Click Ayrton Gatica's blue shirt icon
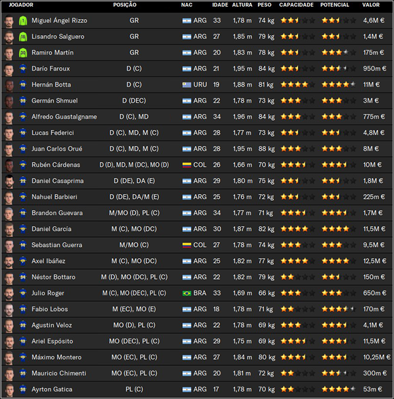The width and height of the screenshot is (394, 399). click(x=23, y=389)
